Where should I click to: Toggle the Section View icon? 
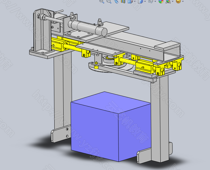pyautogui.click(x=123, y=1)
